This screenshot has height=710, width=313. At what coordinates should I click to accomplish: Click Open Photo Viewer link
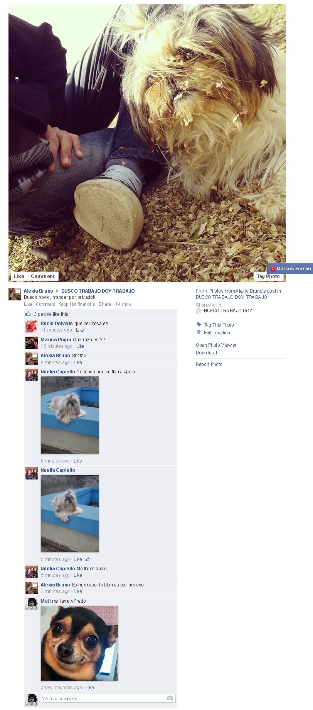[216, 345]
